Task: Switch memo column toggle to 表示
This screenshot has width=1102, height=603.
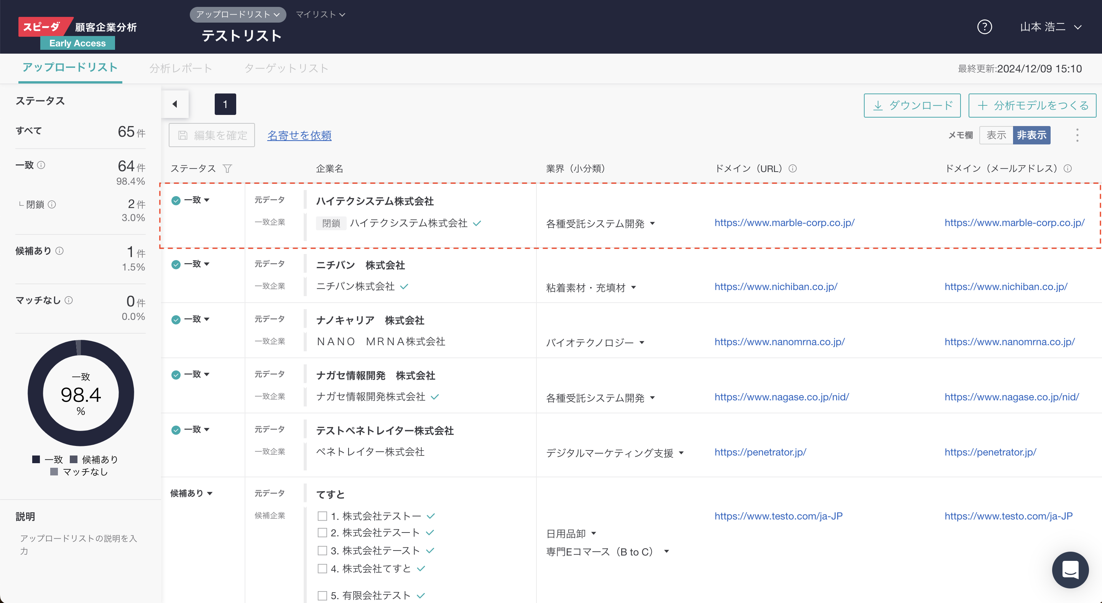Action: point(996,136)
